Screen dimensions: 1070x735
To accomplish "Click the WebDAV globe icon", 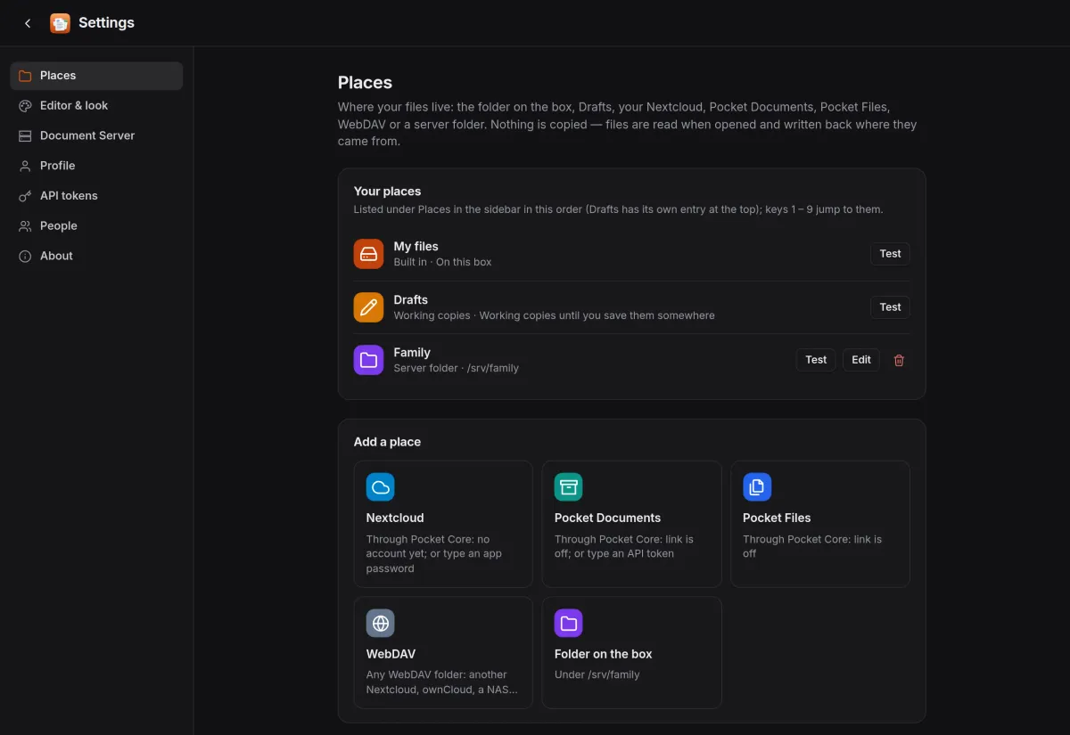I will click(381, 624).
